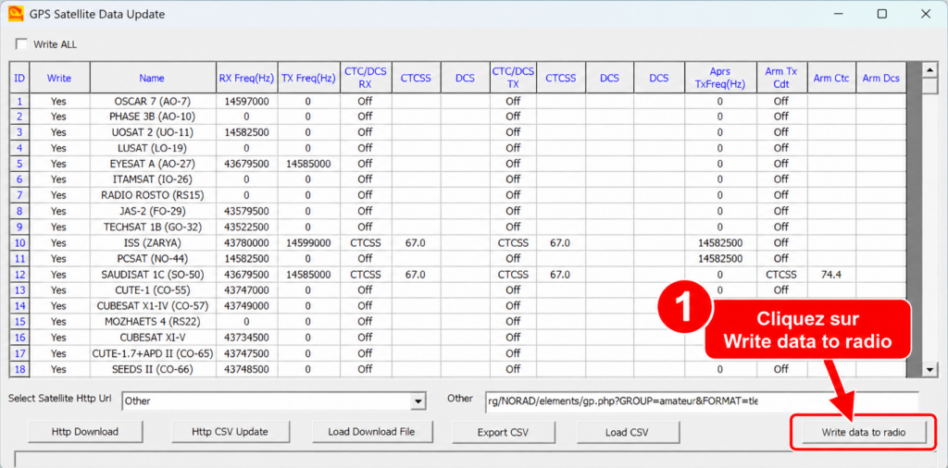Screen dimensions: 948x468
Task: Click the GPS Satellite Data Update app icon
Action: tap(16, 14)
